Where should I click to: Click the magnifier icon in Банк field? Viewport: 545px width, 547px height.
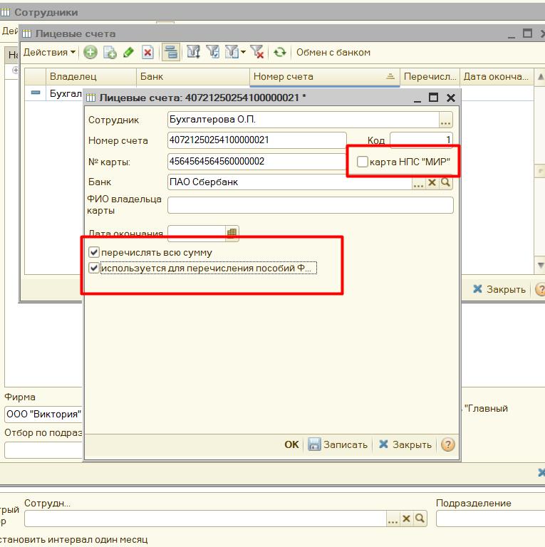tap(446, 182)
